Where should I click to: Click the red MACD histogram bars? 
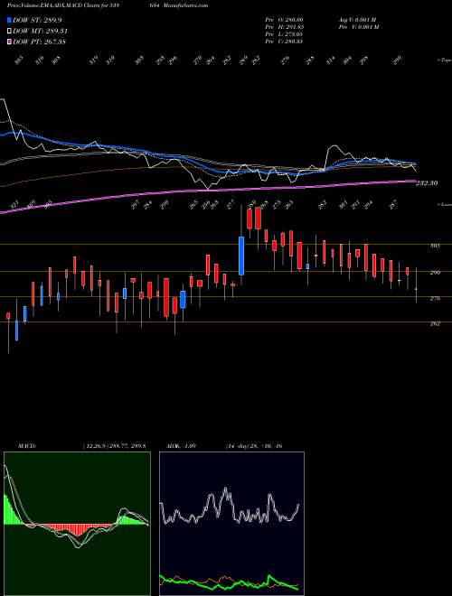coord(72,529)
